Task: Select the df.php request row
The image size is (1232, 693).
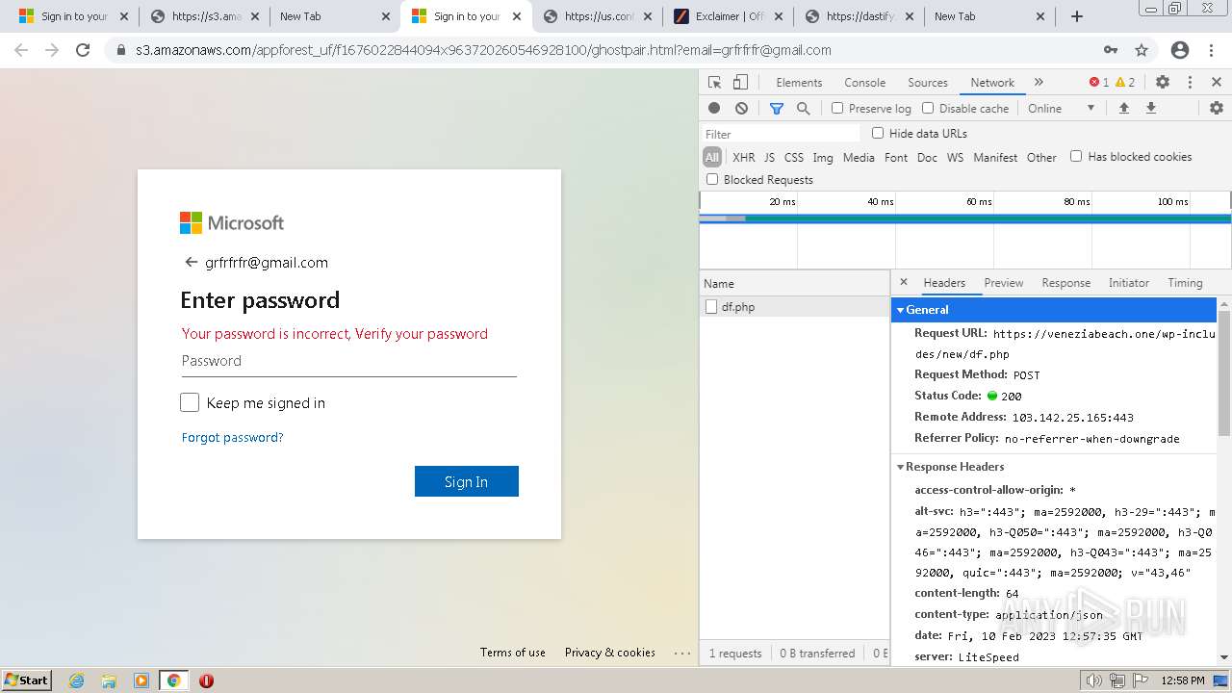Action: point(794,307)
